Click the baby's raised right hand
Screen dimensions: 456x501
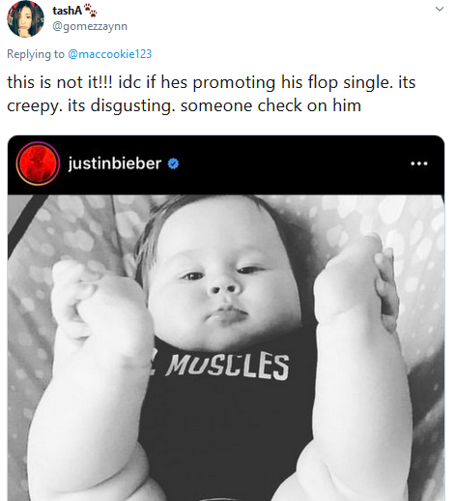tap(356, 283)
